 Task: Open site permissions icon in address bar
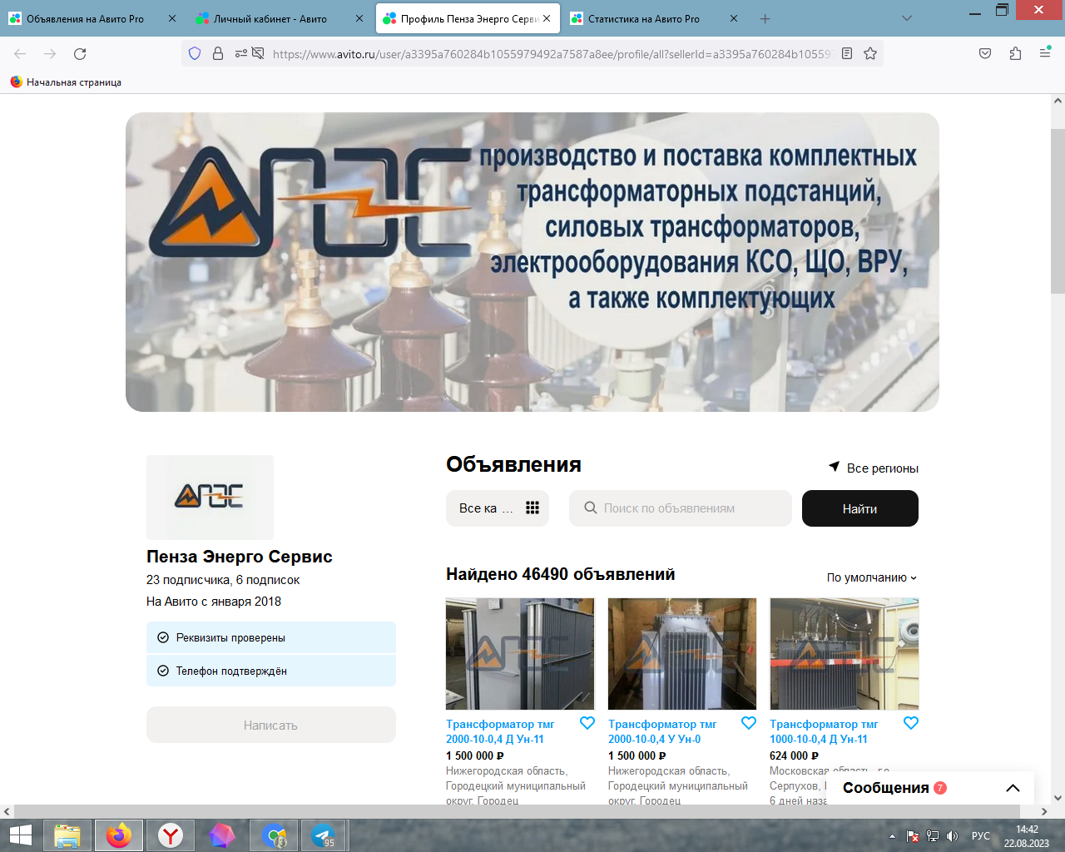tap(240, 53)
